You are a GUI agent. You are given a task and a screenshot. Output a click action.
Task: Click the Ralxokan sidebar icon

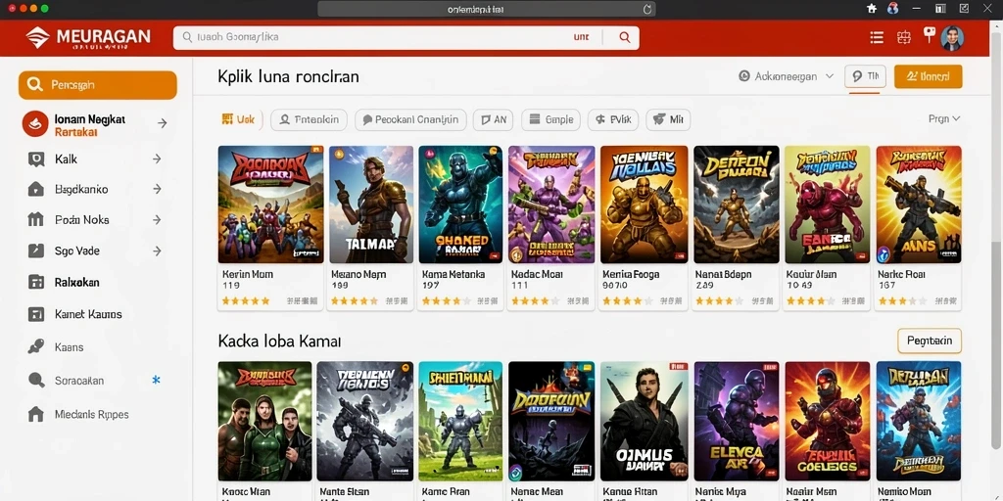point(36,283)
